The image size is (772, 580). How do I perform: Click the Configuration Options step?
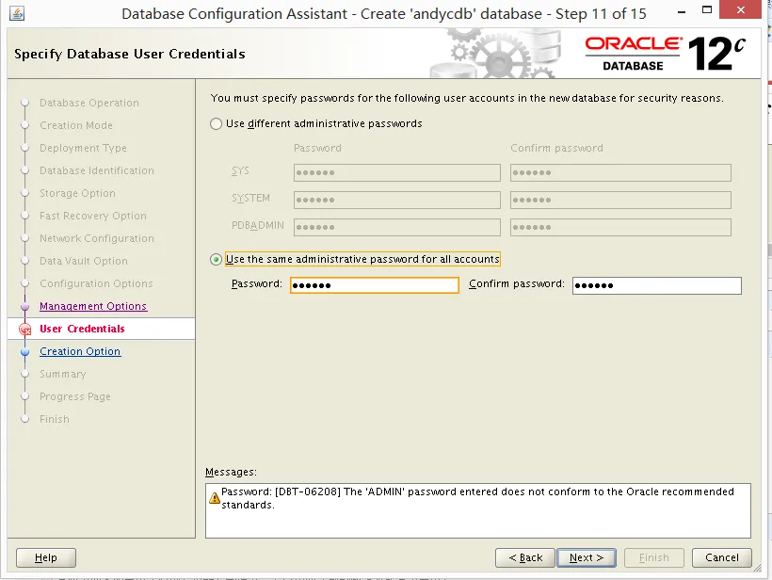click(96, 284)
